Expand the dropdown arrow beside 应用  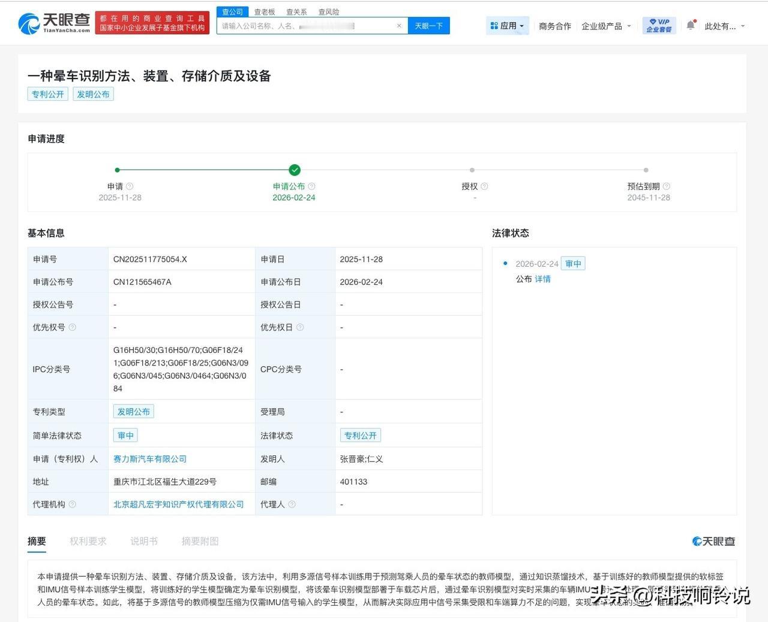521,25
